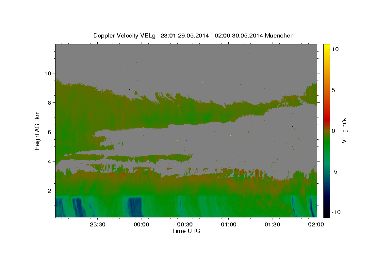Click the height tick label 4
The height and width of the screenshot is (261, 392).
pos(50,161)
